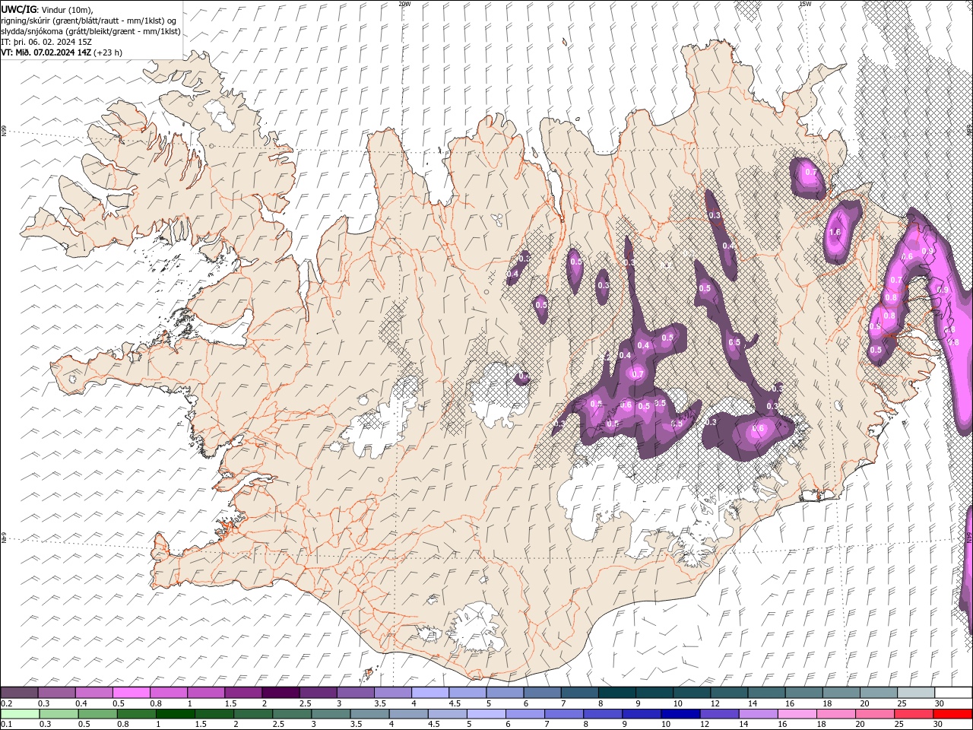This screenshot has height=730, width=973.
Task: Select the dark teal snow swatch labelled 8
Action: 616,693
